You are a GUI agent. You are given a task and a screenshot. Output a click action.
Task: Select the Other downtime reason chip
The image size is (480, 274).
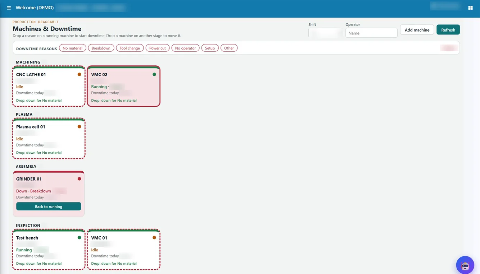tap(229, 48)
